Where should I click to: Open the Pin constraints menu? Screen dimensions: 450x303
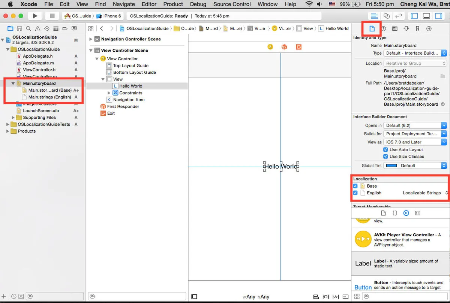(x=325, y=297)
